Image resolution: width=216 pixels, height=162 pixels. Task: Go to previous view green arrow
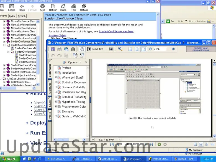[159, 144]
